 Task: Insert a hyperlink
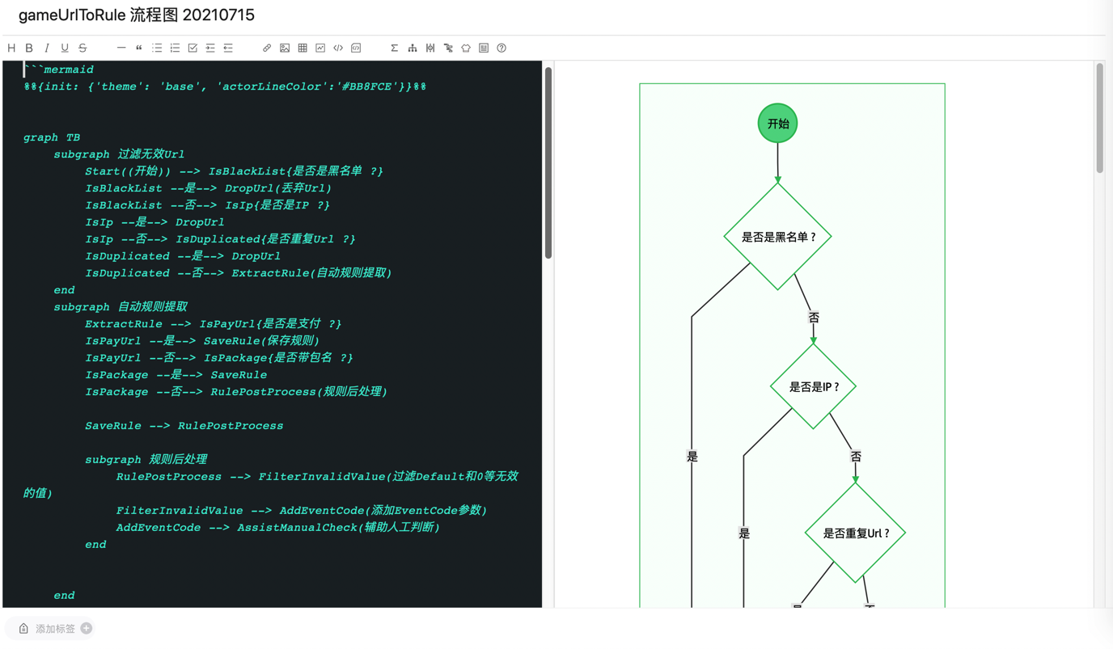(267, 48)
